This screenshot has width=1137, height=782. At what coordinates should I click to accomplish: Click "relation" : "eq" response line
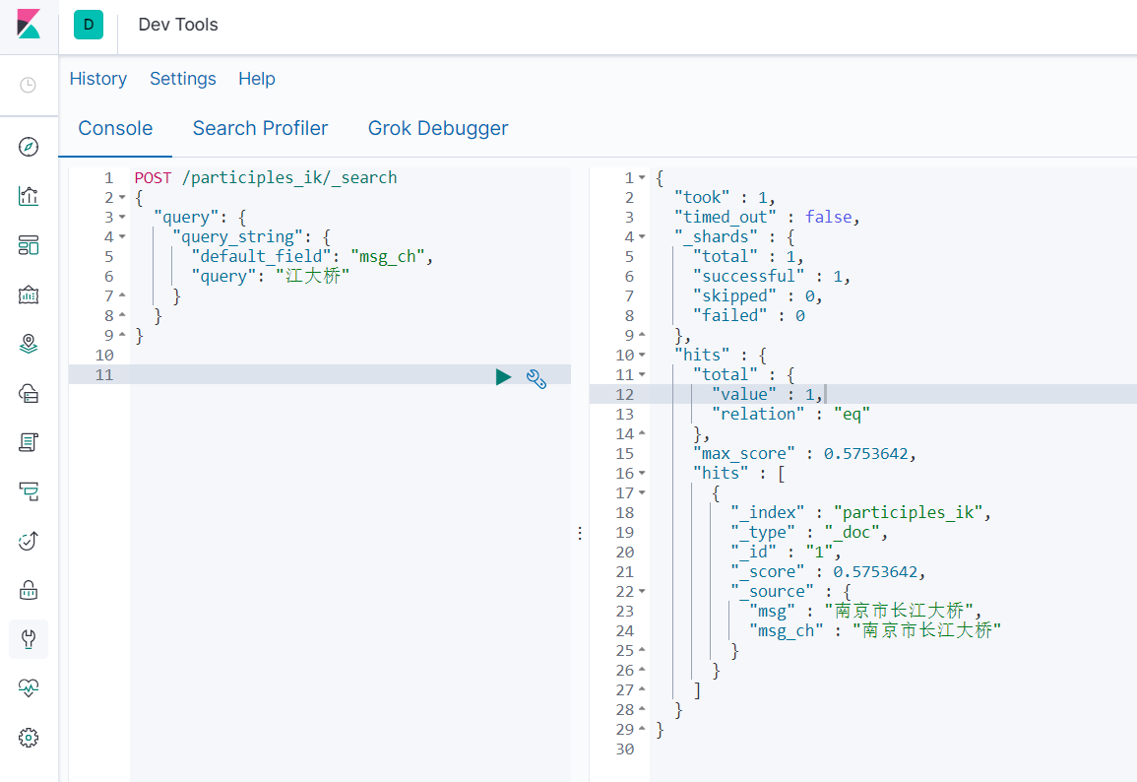[x=790, y=414]
